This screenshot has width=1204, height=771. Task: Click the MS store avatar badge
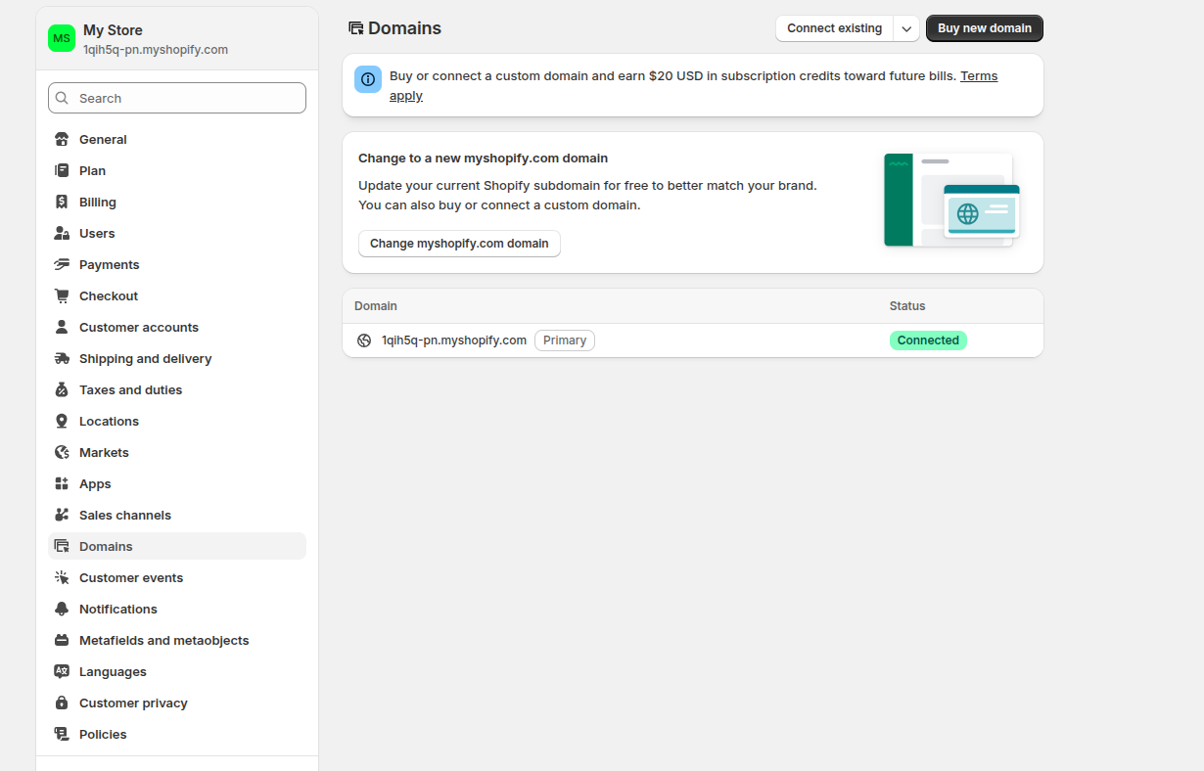(x=62, y=38)
